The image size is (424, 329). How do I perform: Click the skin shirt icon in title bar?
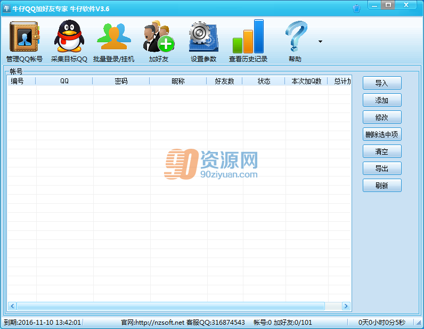tap(357, 9)
